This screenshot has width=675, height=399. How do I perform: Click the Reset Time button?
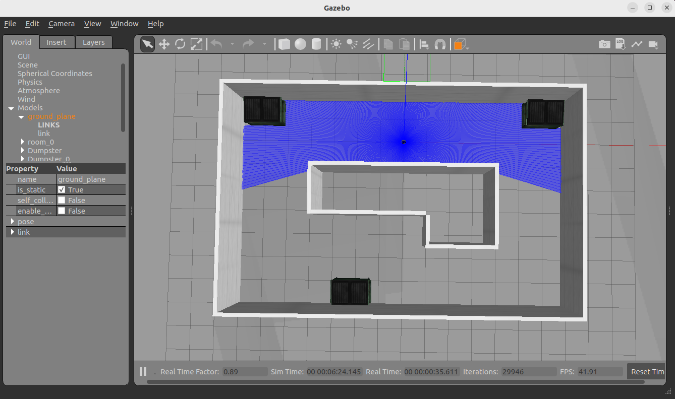[x=647, y=372]
